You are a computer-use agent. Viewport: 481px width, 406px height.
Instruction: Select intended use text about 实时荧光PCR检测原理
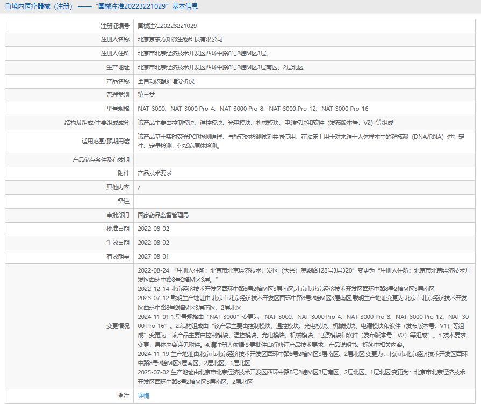point(301,141)
